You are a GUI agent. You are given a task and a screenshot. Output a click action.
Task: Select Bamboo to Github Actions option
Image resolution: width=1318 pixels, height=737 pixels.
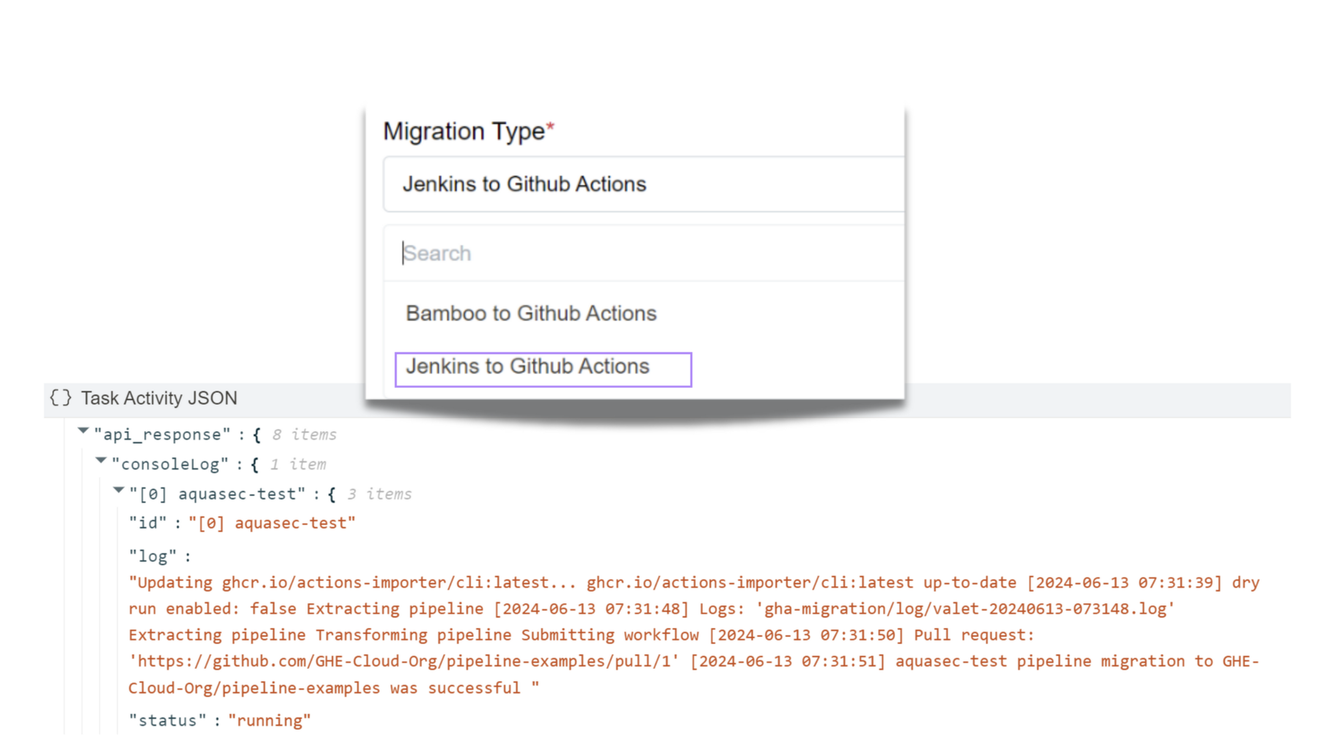[x=531, y=313]
